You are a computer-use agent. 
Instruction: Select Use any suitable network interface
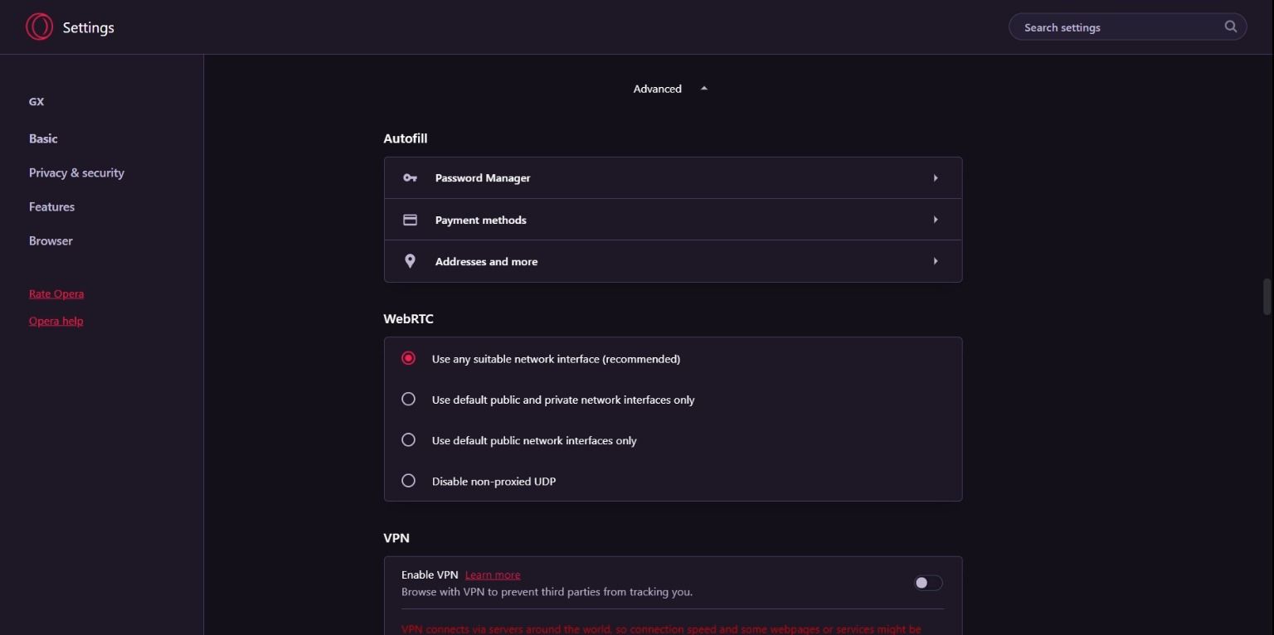408,359
